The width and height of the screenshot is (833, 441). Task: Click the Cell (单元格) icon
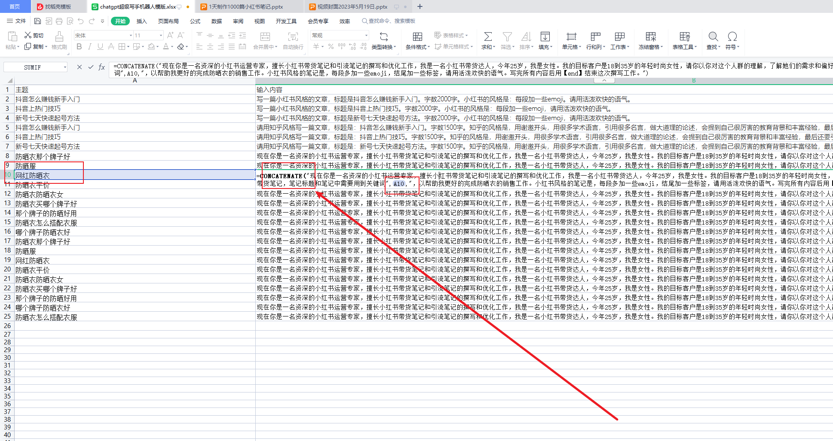click(571, 37)
